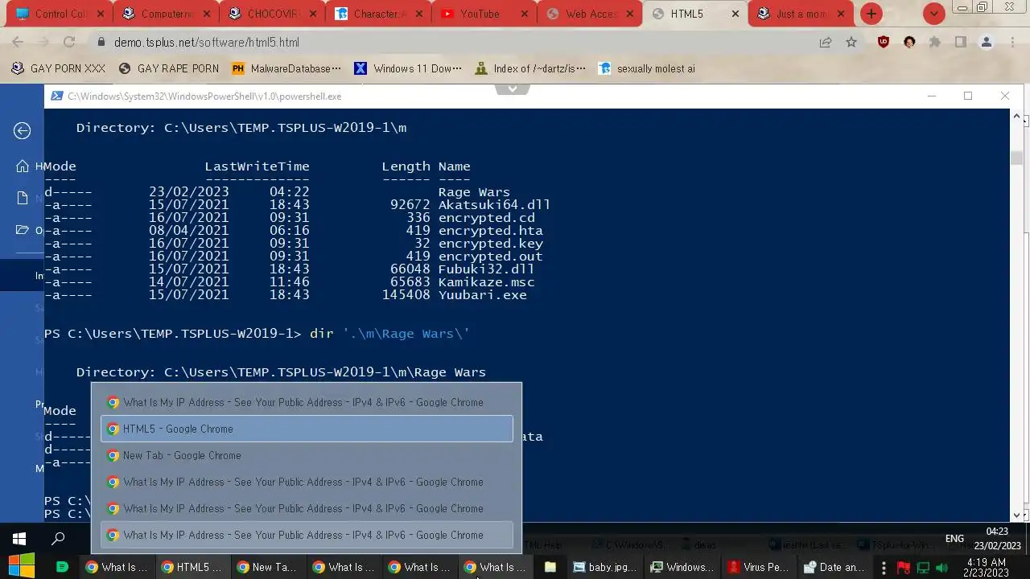Go back in Chrome

(x=18, y=42)
